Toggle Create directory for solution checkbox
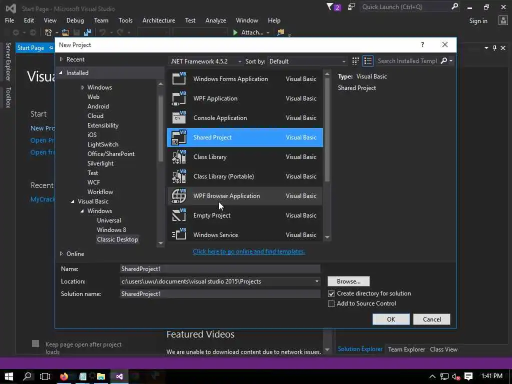512x384 pixels. pyautogui.click(x=331, y=293)
